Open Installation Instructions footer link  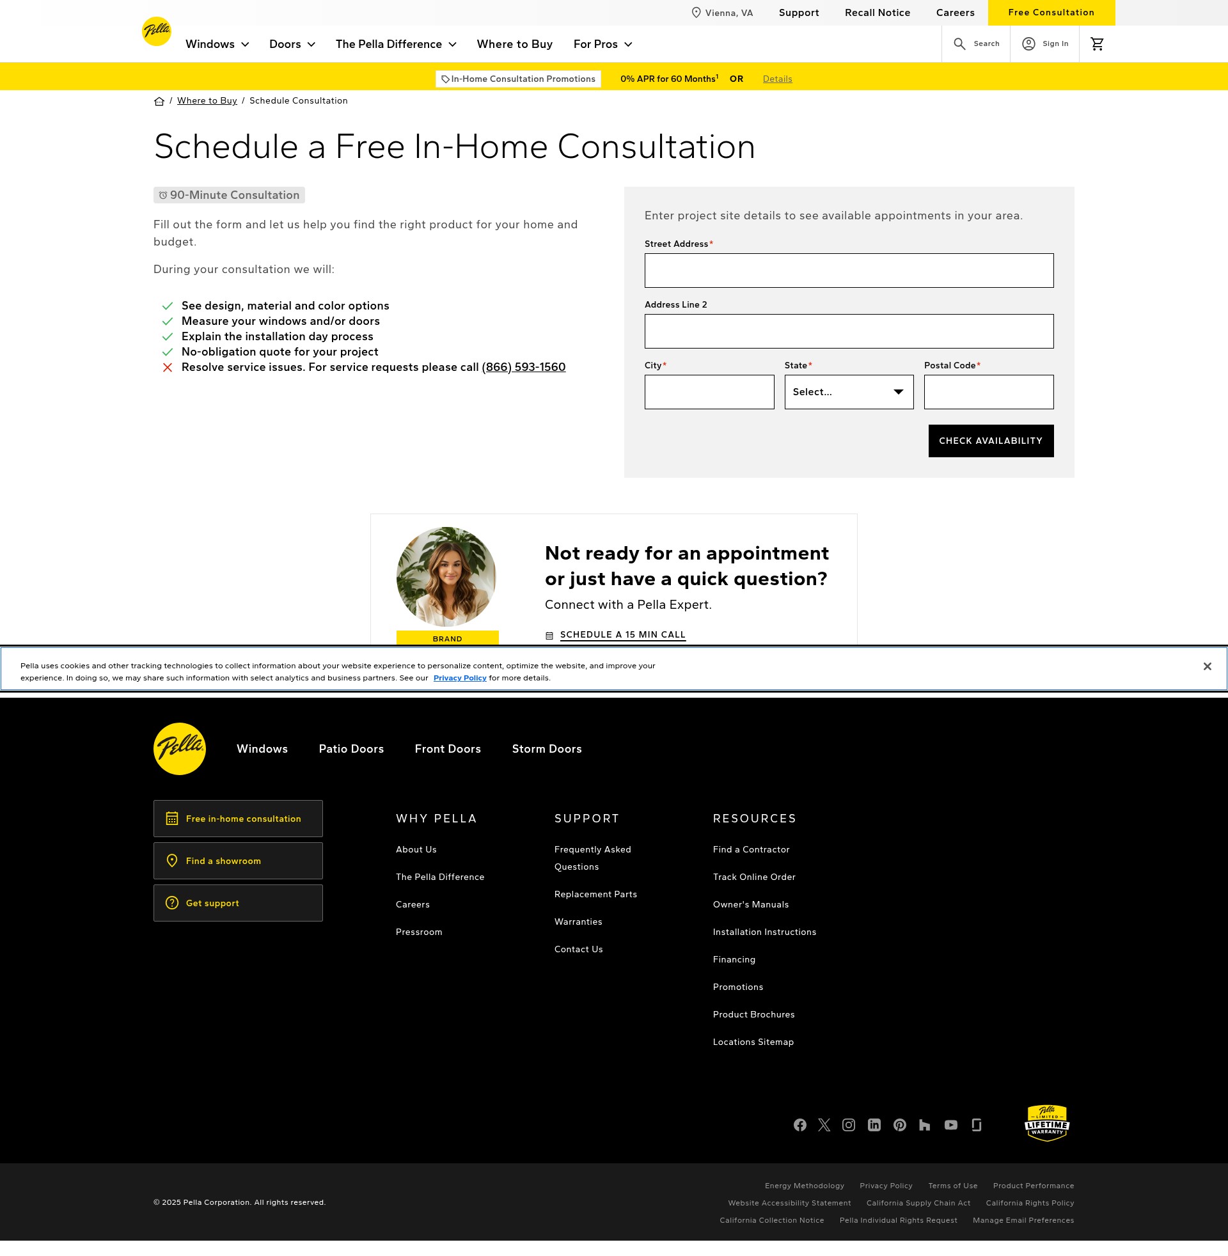(x=764, y=932)
